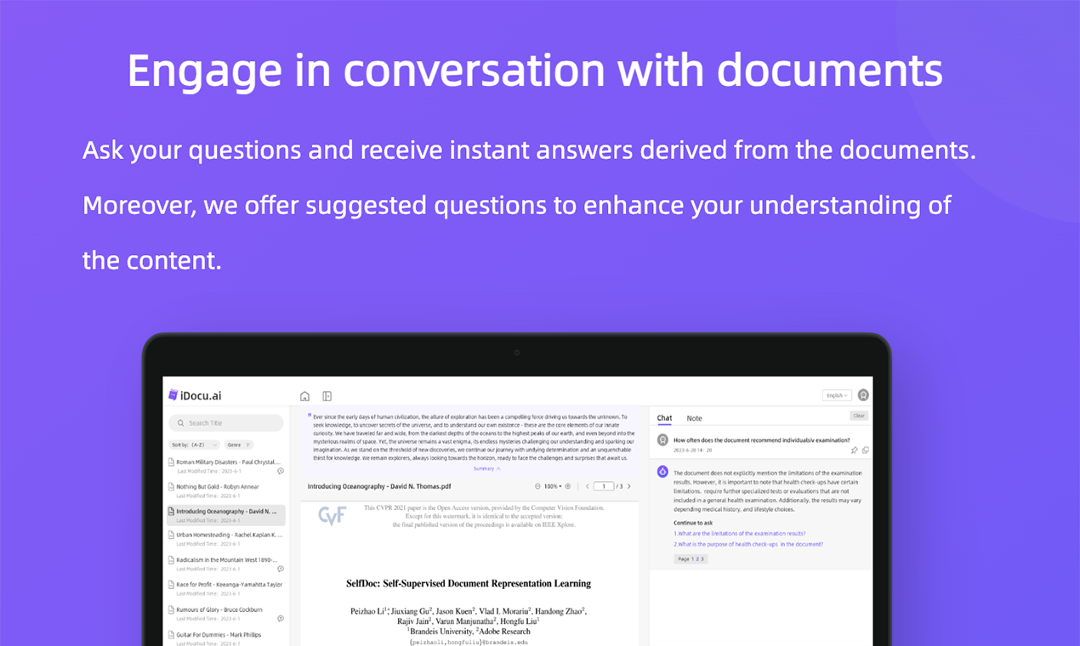1080x646 pixels.
Task: Click the CVF logo in the PDF
Action: (332, 515)
